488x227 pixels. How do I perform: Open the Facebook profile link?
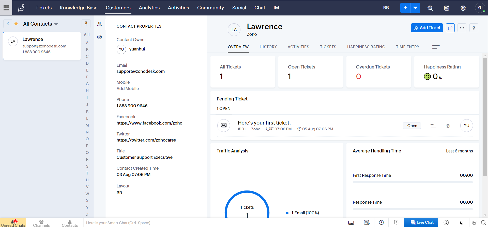149,123
